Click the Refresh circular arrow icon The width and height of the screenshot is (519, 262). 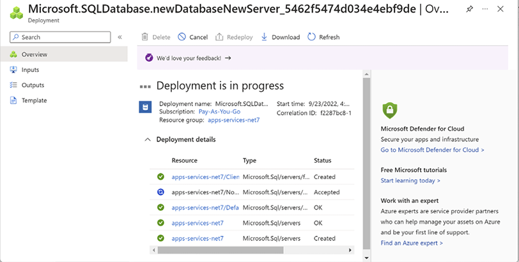click(311, 37)
